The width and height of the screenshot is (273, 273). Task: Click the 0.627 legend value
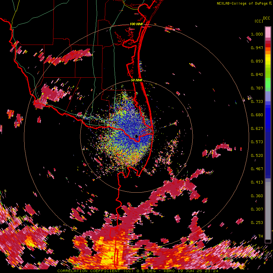(x=257, y=129)
